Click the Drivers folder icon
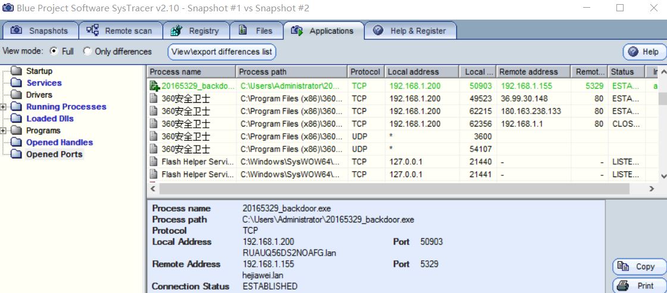The image size is (667, 293). 16,94
